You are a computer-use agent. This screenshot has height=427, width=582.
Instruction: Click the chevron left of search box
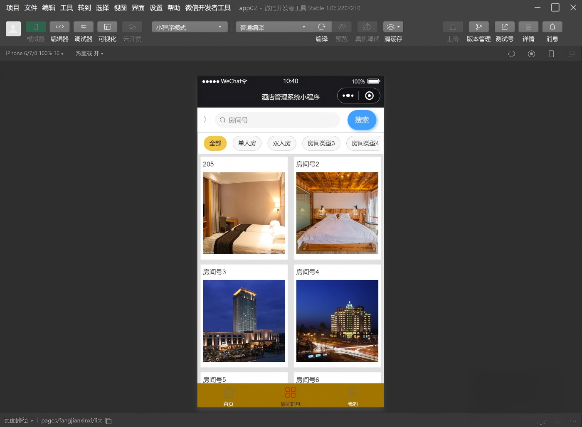tap(205, 120)
